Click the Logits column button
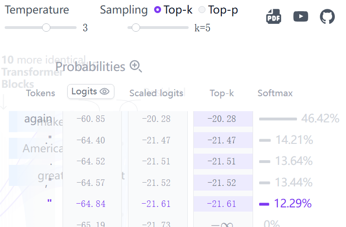346x227 pixels. pyautogui.click(x=91, y=92)
